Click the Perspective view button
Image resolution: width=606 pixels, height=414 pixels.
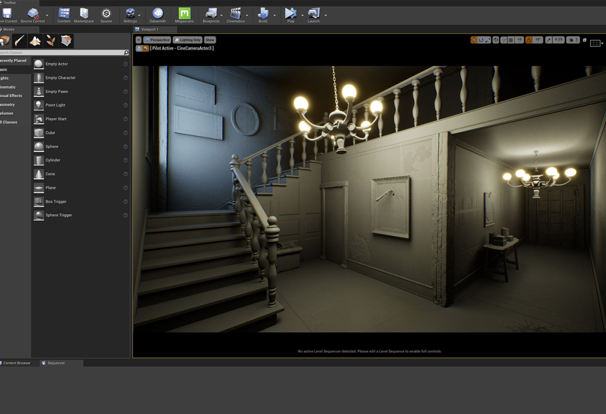pos(157,40)
